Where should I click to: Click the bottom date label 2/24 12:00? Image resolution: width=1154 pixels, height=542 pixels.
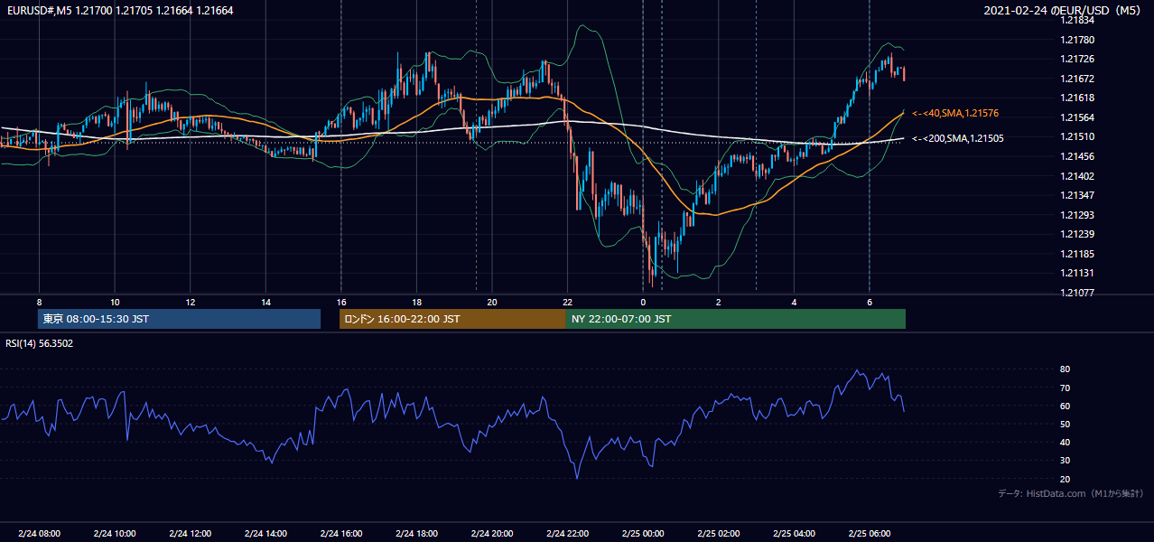pos(191,534)
